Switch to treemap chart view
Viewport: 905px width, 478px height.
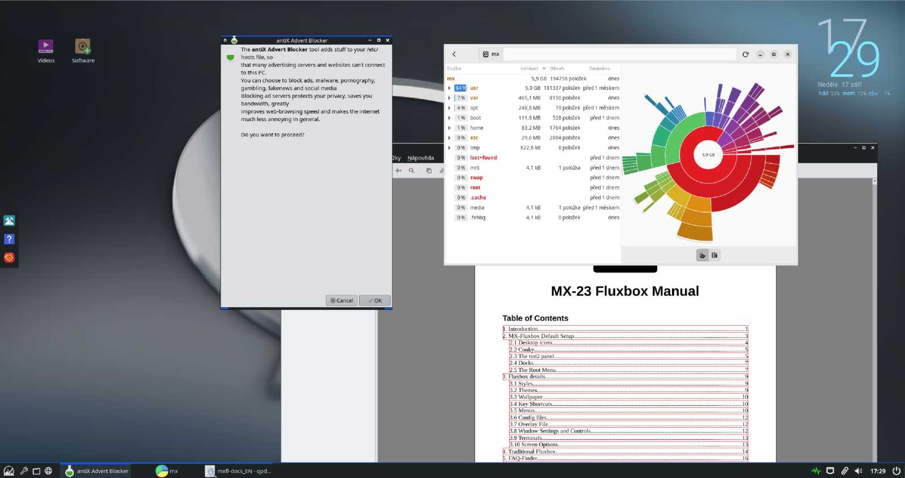714,255
